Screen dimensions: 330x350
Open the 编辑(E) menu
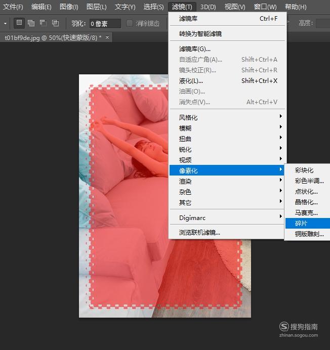(42, 7)
